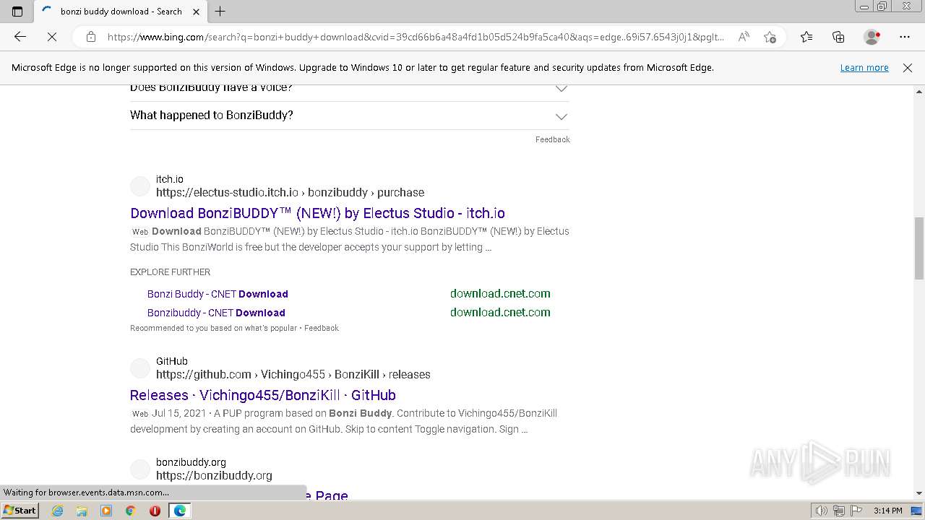Screen dimensions: 925x520
Task: View site information lock icon
Action: point(90,37)
